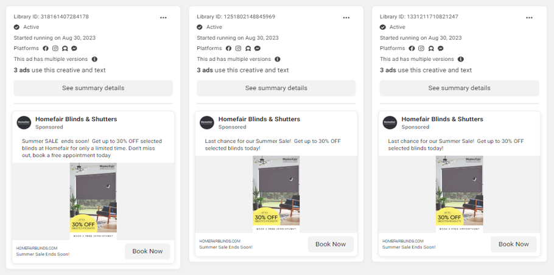The height and width of the screenshot is (275, 554).
Task: Click HOMEFAIRBLINDS.COM link in ad 318161407284178
Action: pyautogui.click(x=37, y=248)
